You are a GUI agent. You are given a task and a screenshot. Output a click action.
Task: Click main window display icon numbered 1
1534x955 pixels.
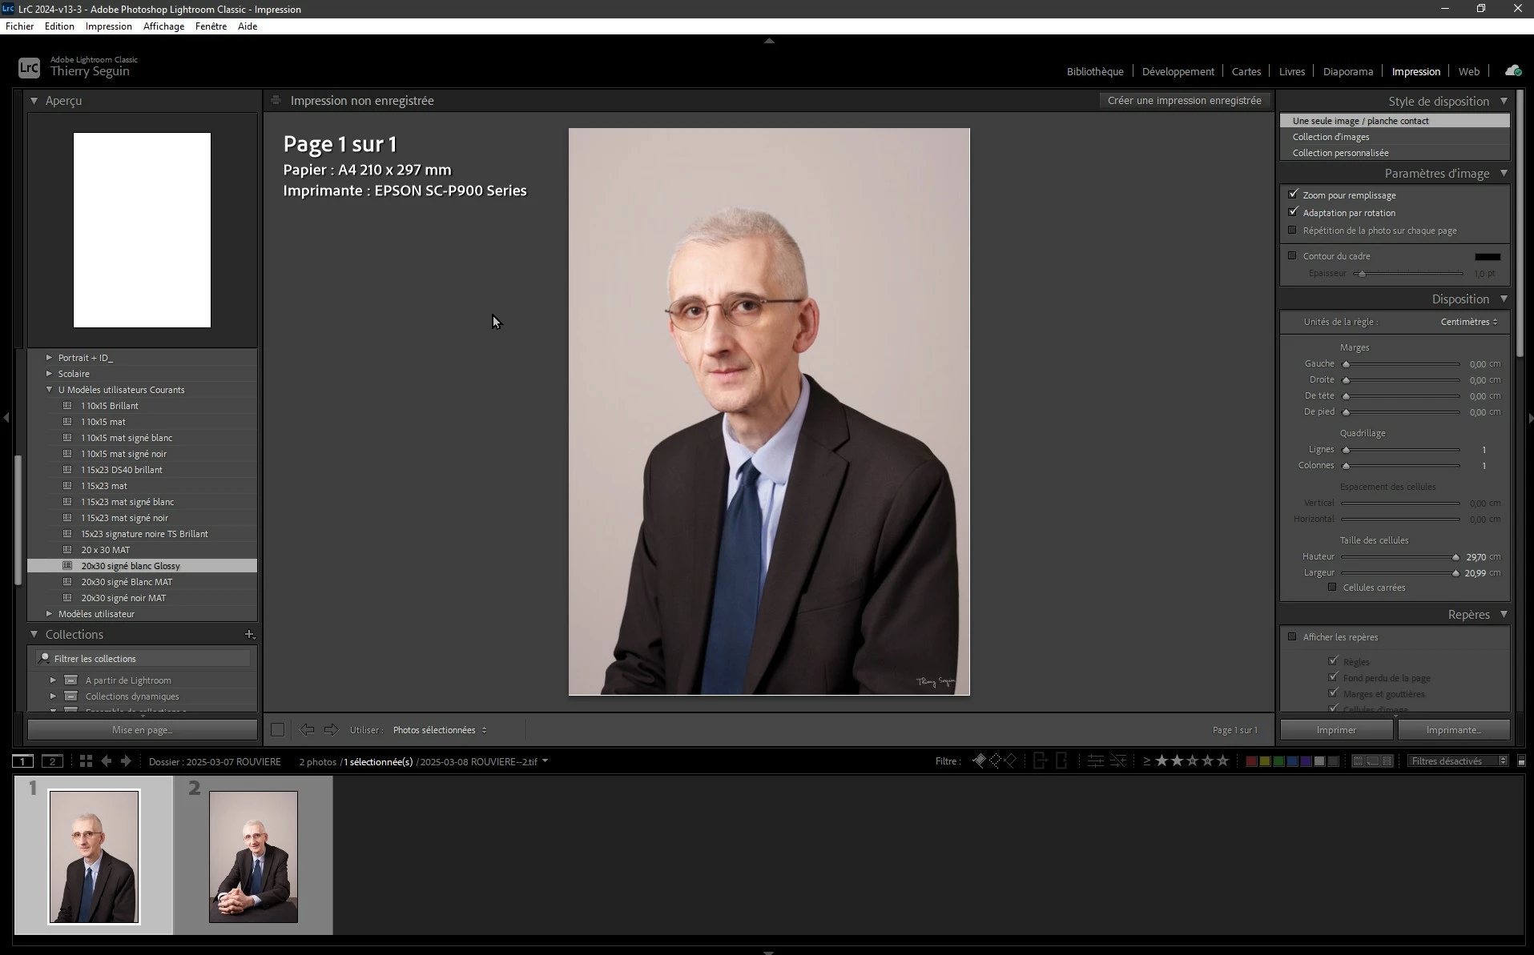pos(22,761)
